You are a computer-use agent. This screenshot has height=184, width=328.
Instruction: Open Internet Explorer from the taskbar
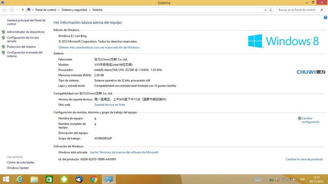(19, 179)
